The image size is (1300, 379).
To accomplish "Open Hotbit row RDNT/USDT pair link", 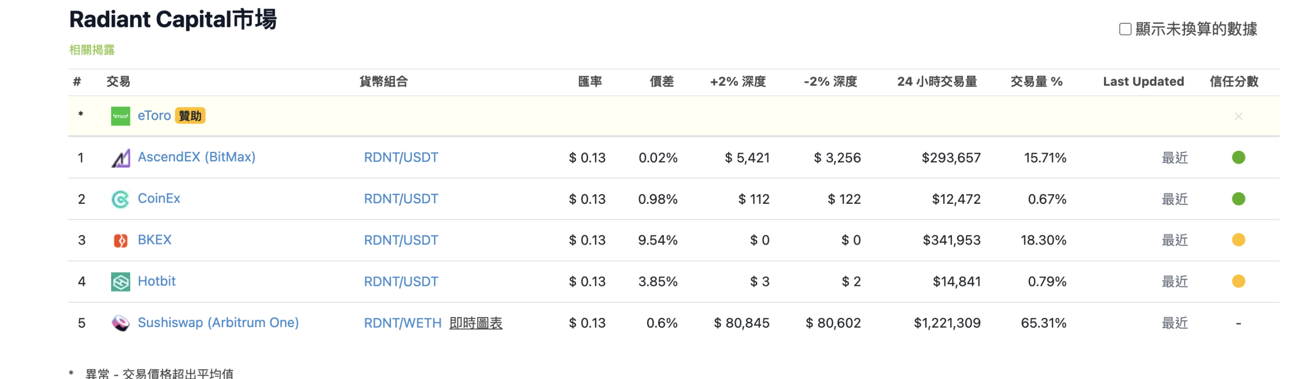I will click(x=401, y=281).
